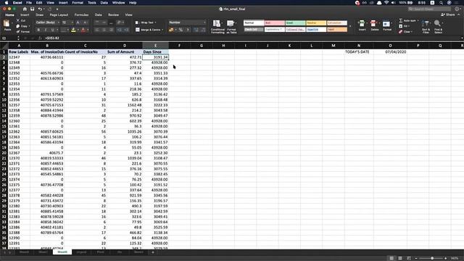Click the Search Sheet field
The width and height of the screenshot is (464, 261).
click(x=429, y=9)
